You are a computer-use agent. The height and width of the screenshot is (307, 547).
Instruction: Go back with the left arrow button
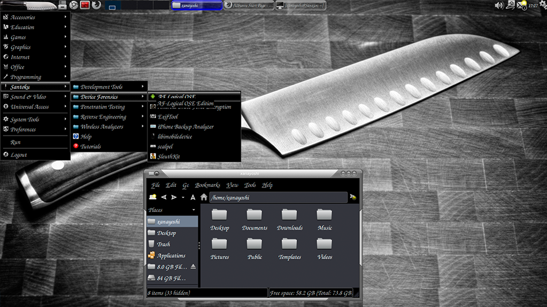(164, 197)
